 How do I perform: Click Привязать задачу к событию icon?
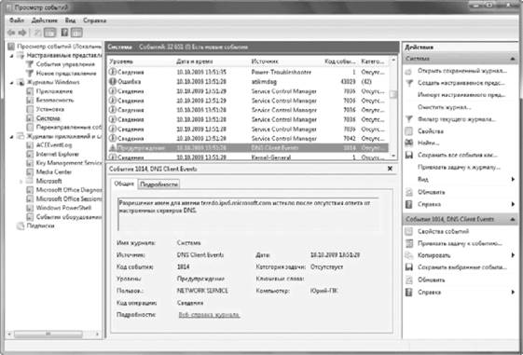click(x=409, y=243)
